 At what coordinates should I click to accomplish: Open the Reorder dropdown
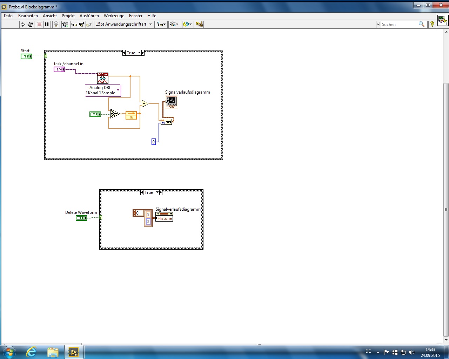tap(187, 24)
